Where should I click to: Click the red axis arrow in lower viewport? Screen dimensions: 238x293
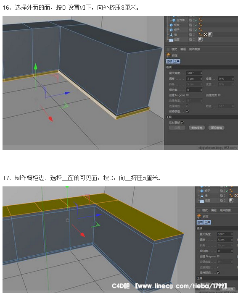[82, 234]
